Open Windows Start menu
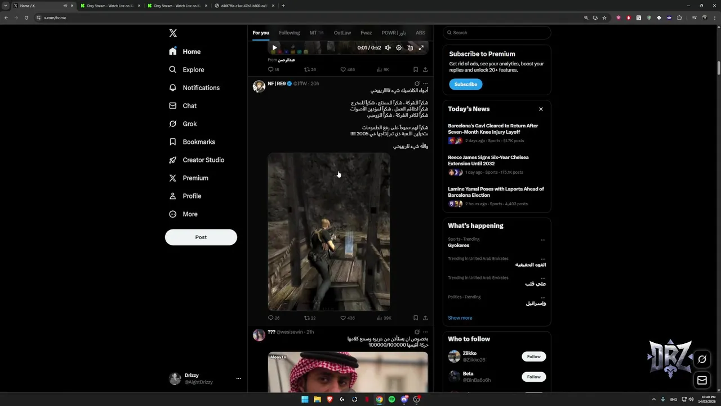Screen dimensions: 721x406 point(305,399)
